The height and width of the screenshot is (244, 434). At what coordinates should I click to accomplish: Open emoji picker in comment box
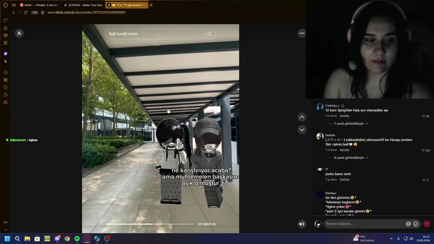[x=416, y=224]
